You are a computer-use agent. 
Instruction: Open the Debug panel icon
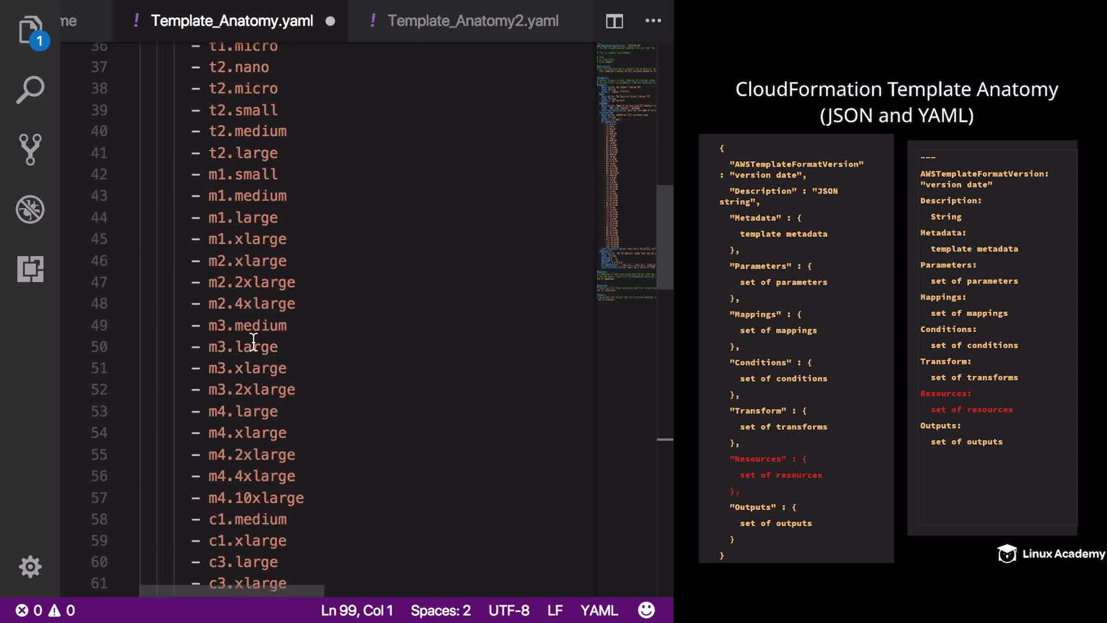(x=30, y=209)
